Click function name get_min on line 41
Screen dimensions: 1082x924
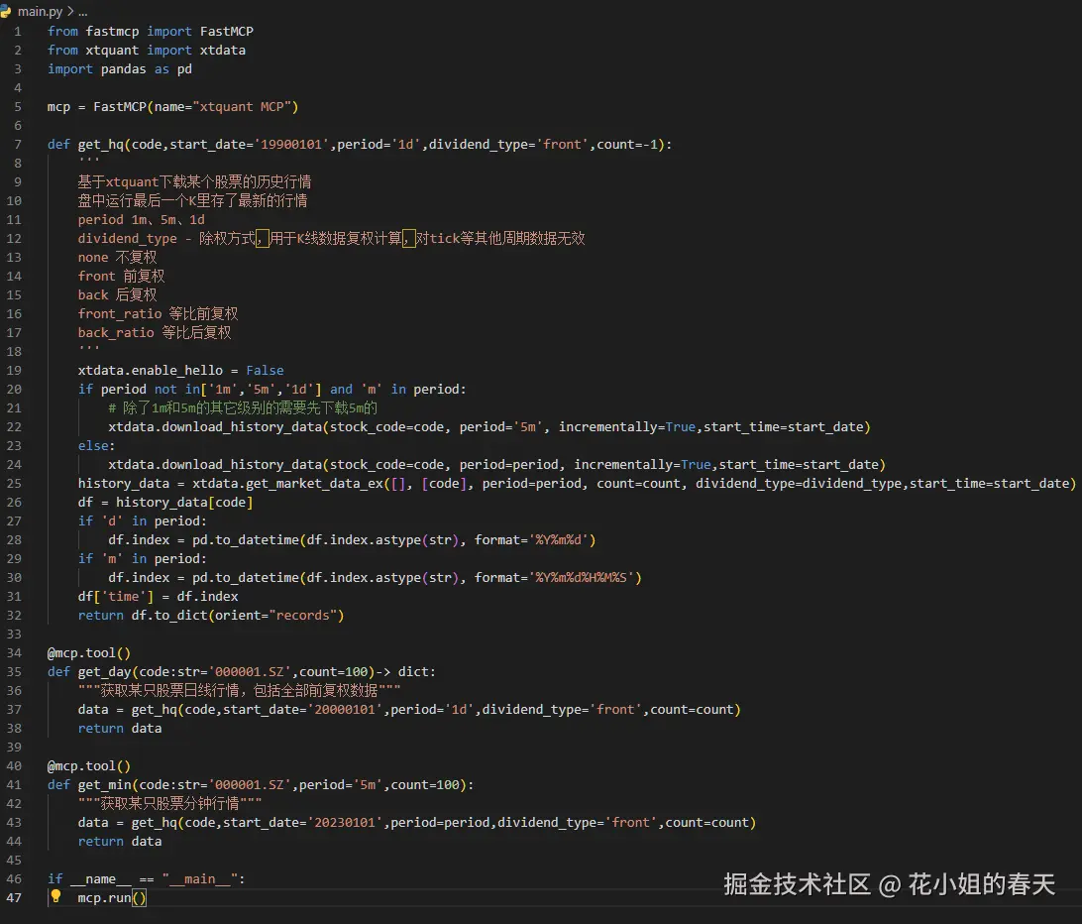[104, 785]
